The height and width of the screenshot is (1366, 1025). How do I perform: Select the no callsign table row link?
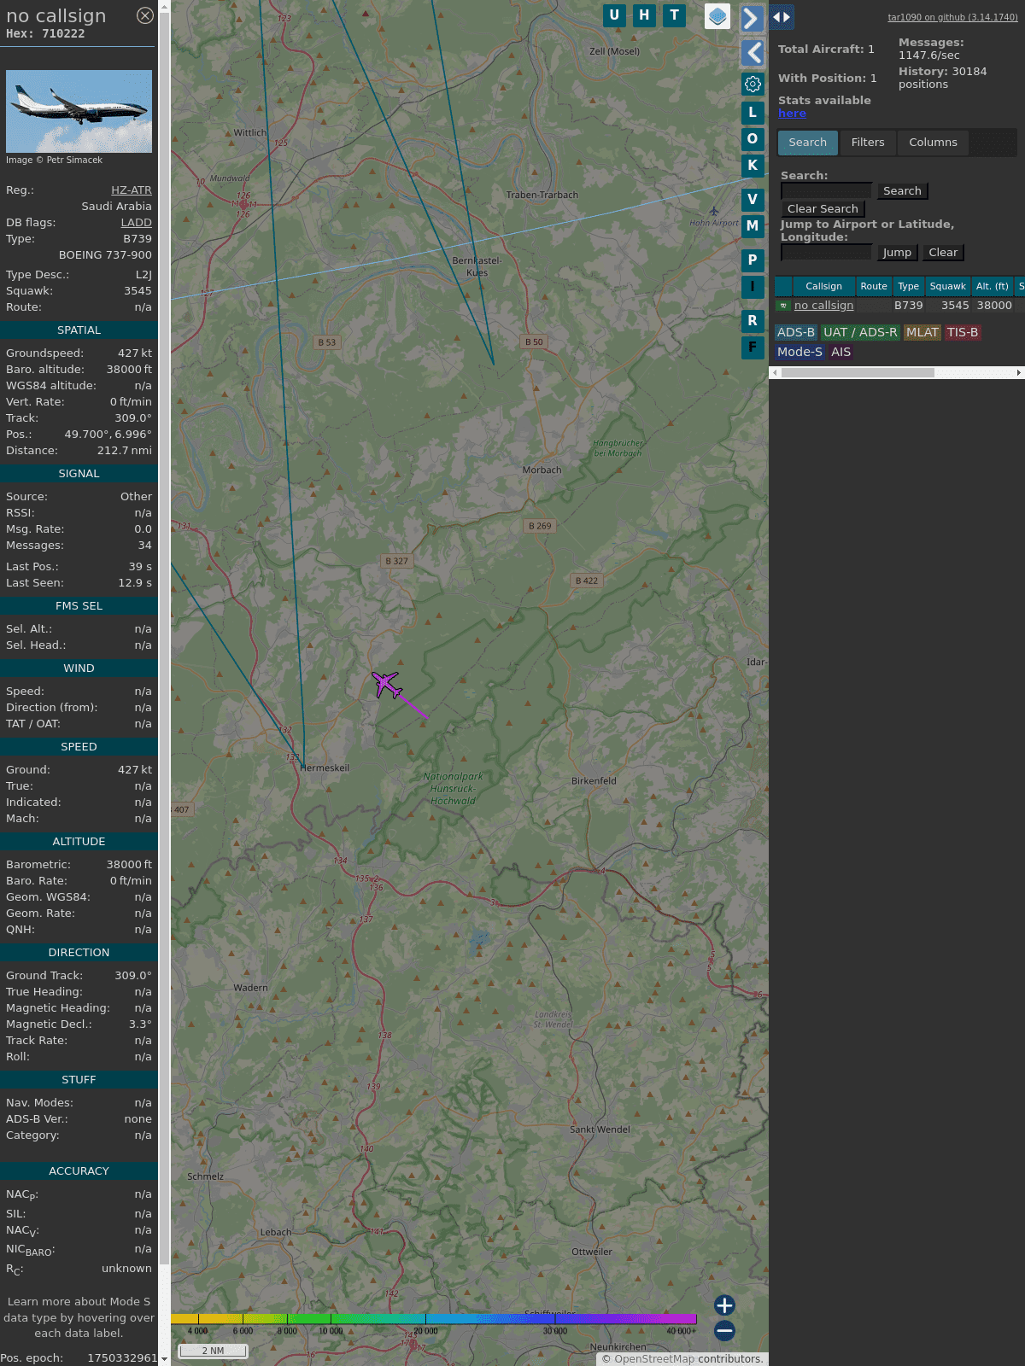coord(823,306)
